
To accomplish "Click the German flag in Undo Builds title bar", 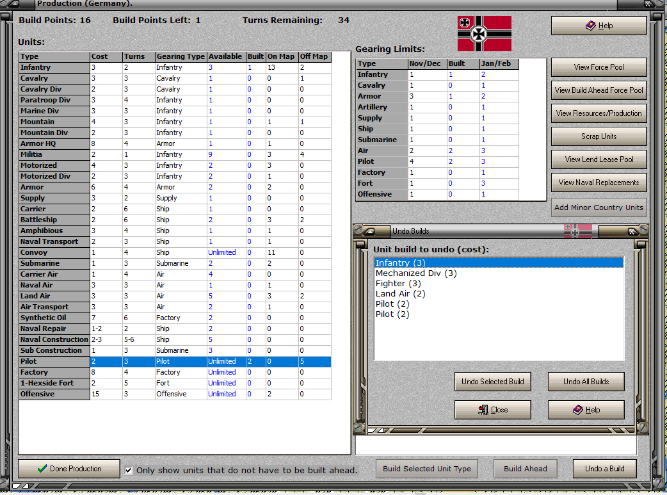I will [577, 231].
